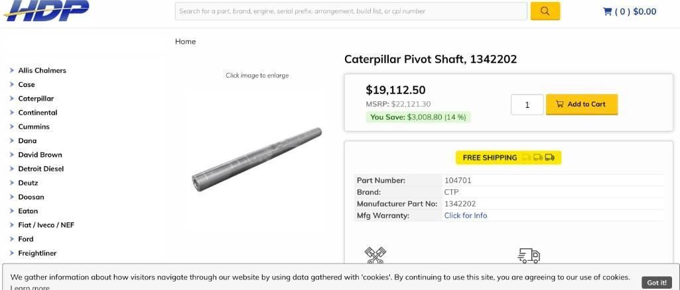
Task: Click the engine pistons icon
Action: pyautogui.click(x=375, y=256)
